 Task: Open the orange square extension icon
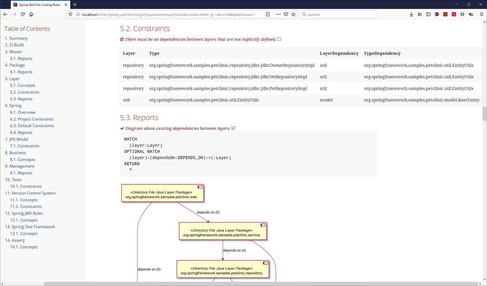point(445,14)
